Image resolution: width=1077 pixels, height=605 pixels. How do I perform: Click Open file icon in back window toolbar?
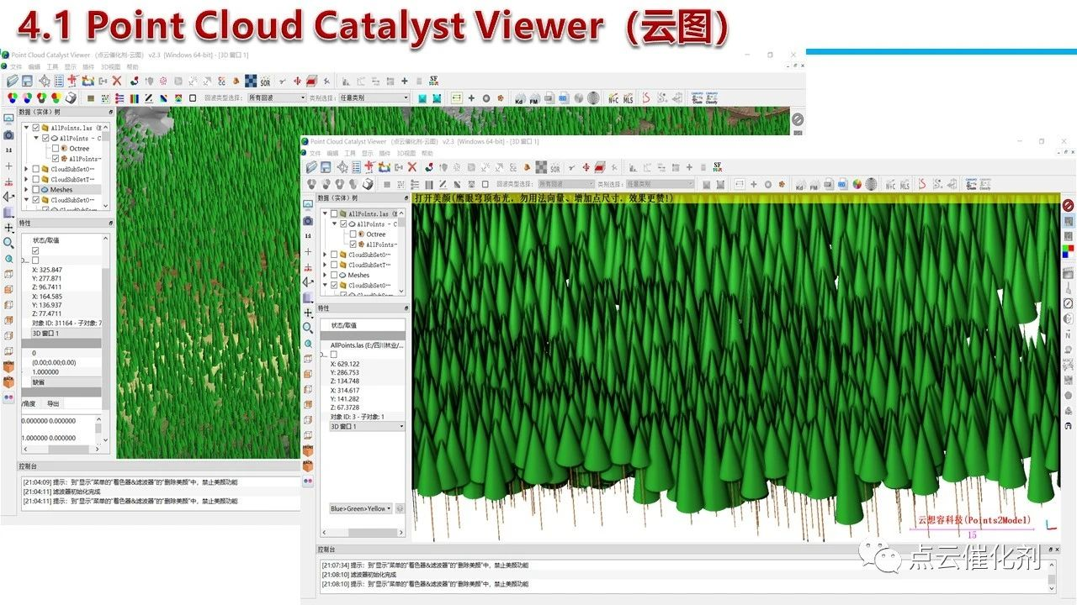(x=13, y=82)
